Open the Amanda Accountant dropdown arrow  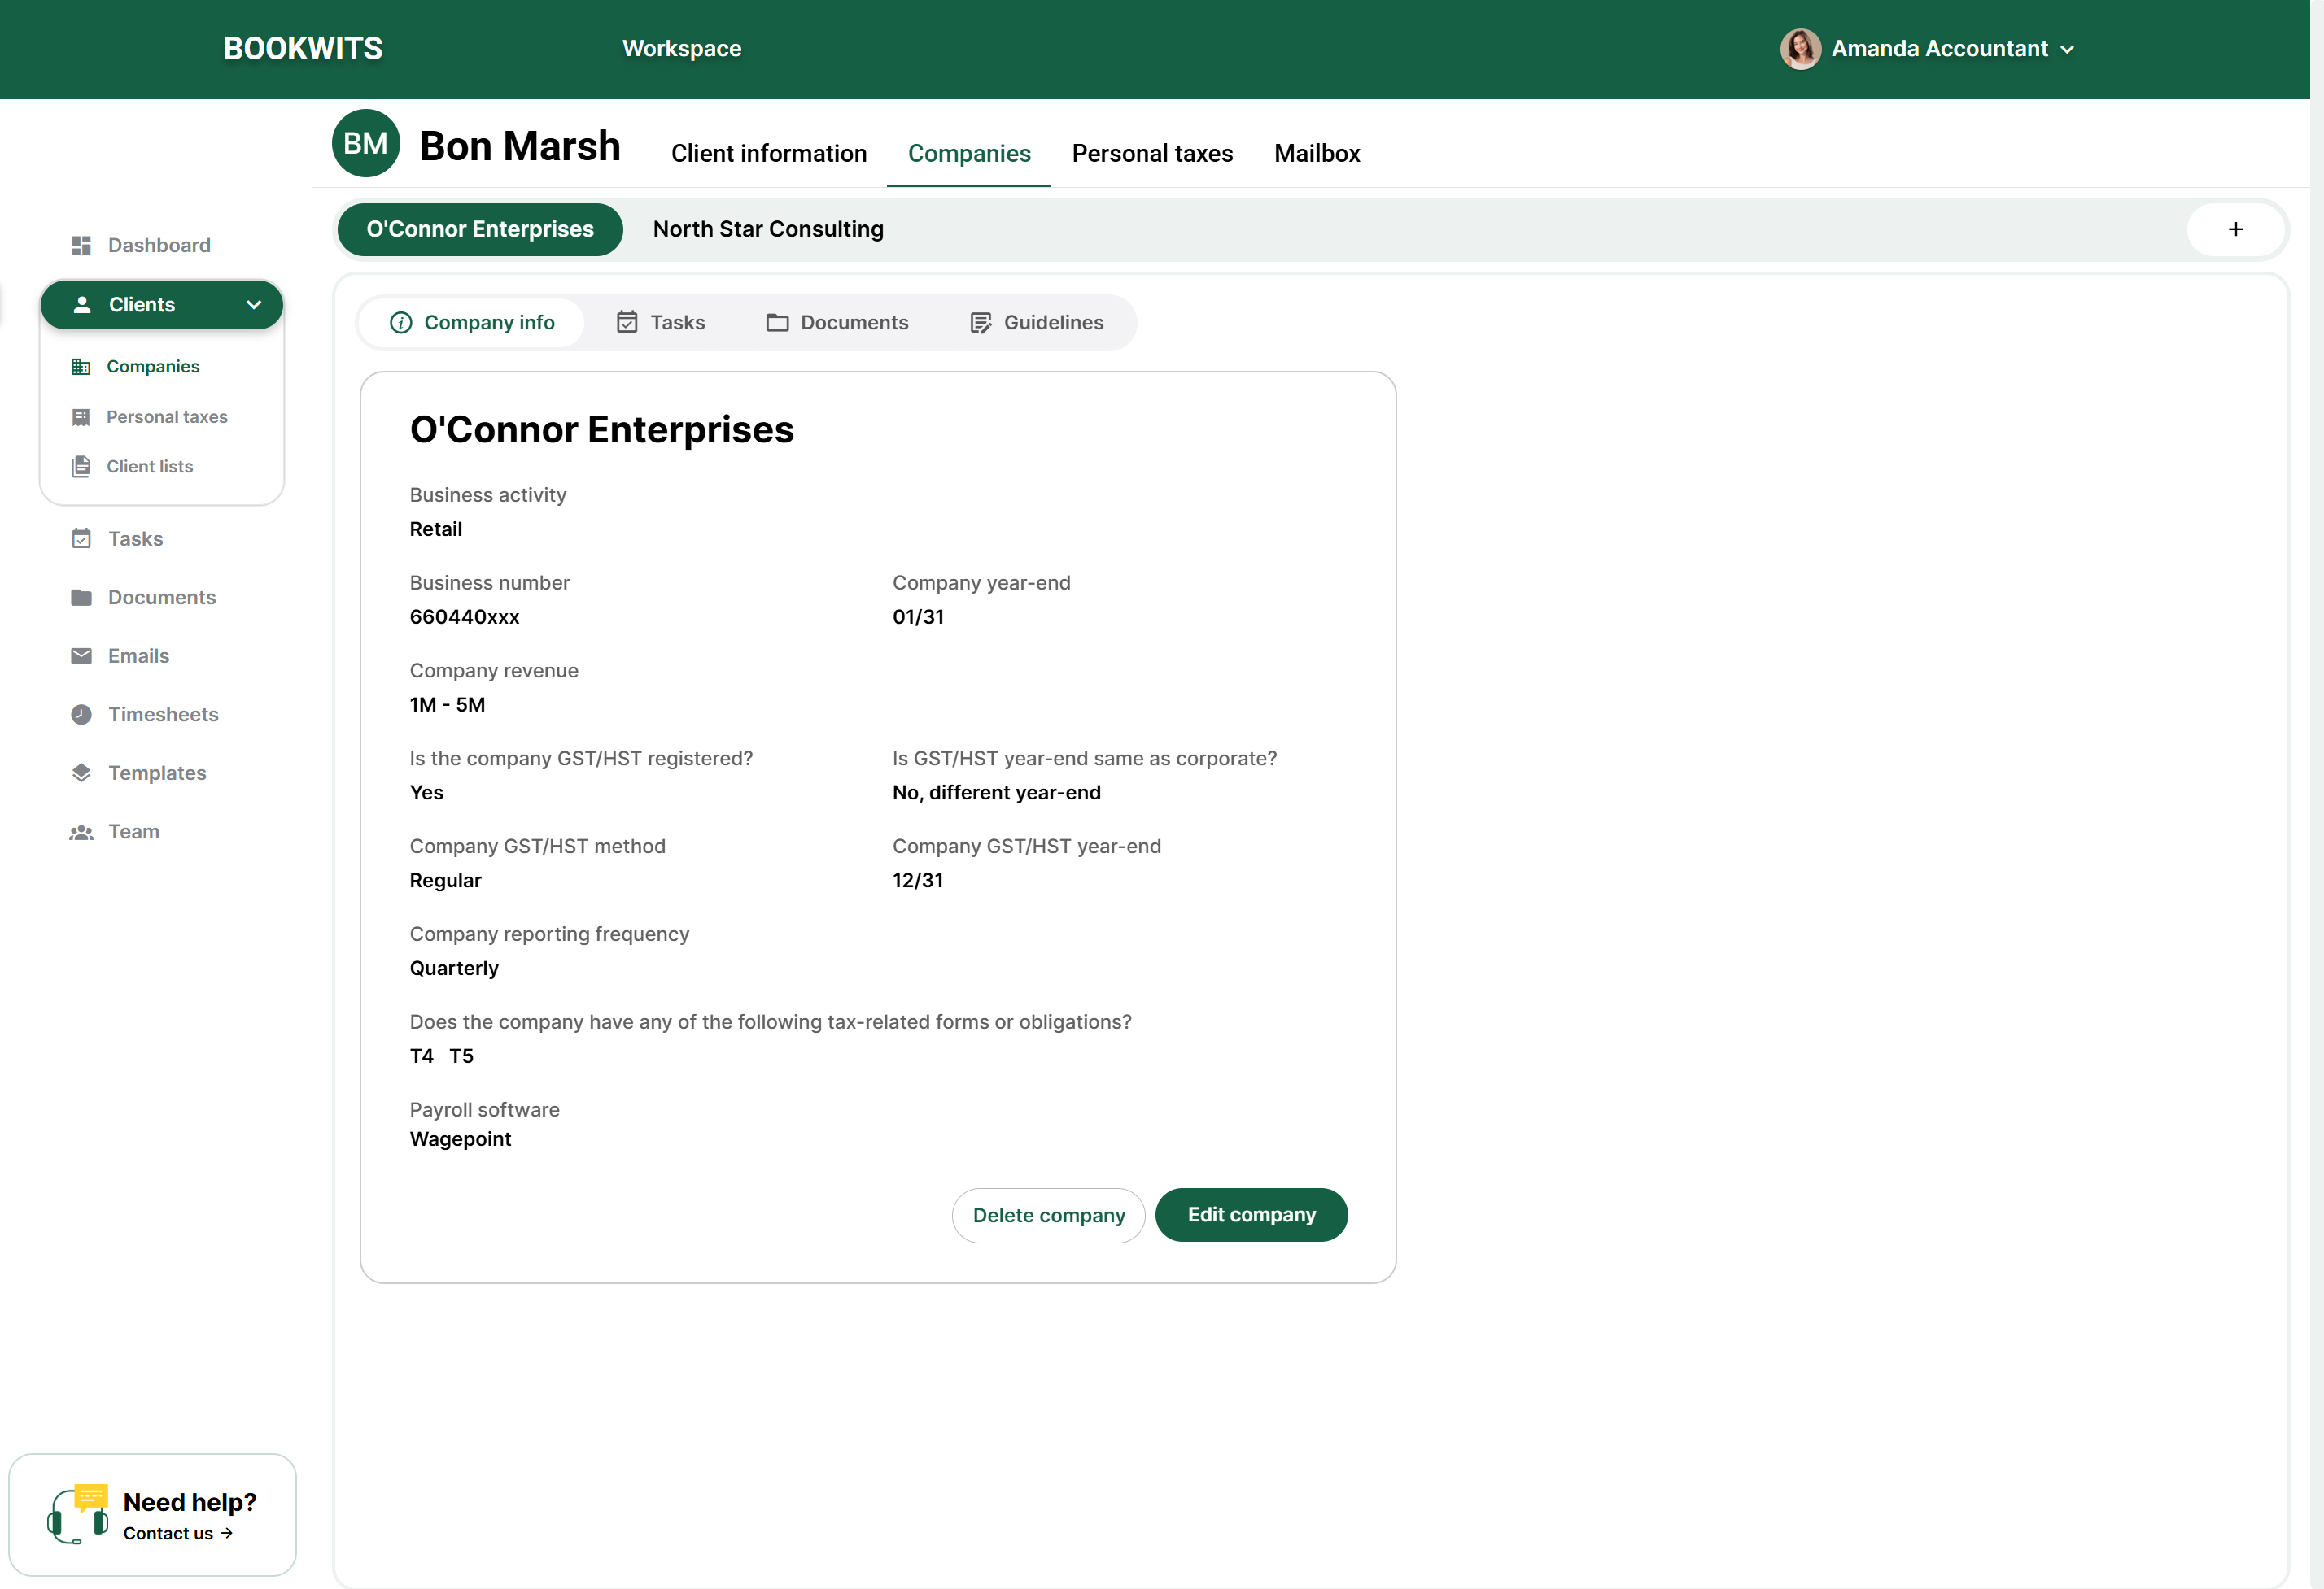[x=2067, y=49]
